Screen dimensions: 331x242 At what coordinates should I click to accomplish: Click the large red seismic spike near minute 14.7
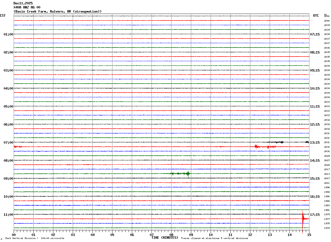[303, 219]
